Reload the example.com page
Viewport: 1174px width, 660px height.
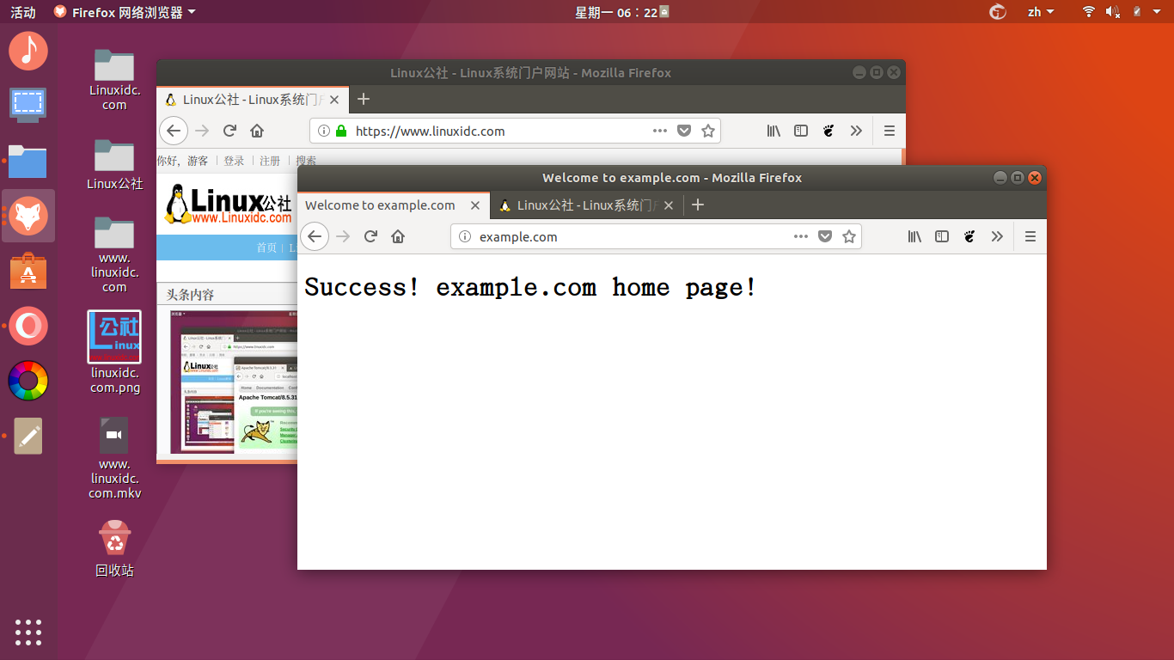point(370,236)
